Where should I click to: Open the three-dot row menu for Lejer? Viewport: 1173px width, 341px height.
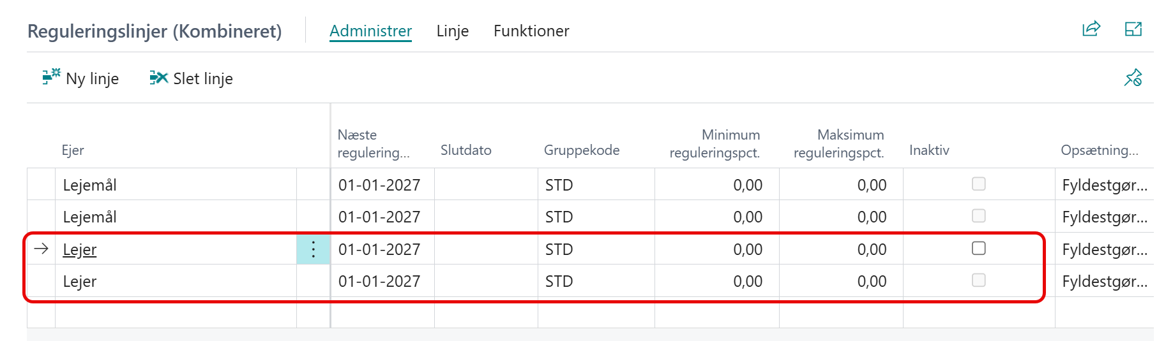click(x=314, y=249)
